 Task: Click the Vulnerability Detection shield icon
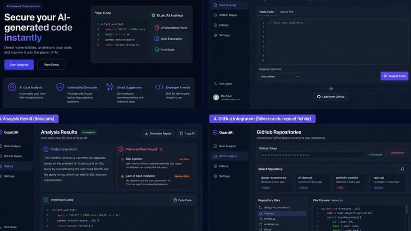(60, 87)
